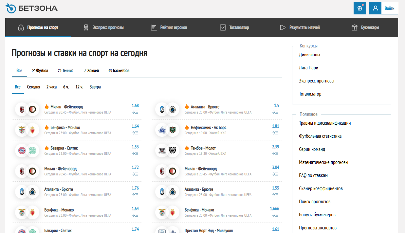Click the Нефтехимик team logo
This screenshot has width=405, height=233.
pos(162,130)
